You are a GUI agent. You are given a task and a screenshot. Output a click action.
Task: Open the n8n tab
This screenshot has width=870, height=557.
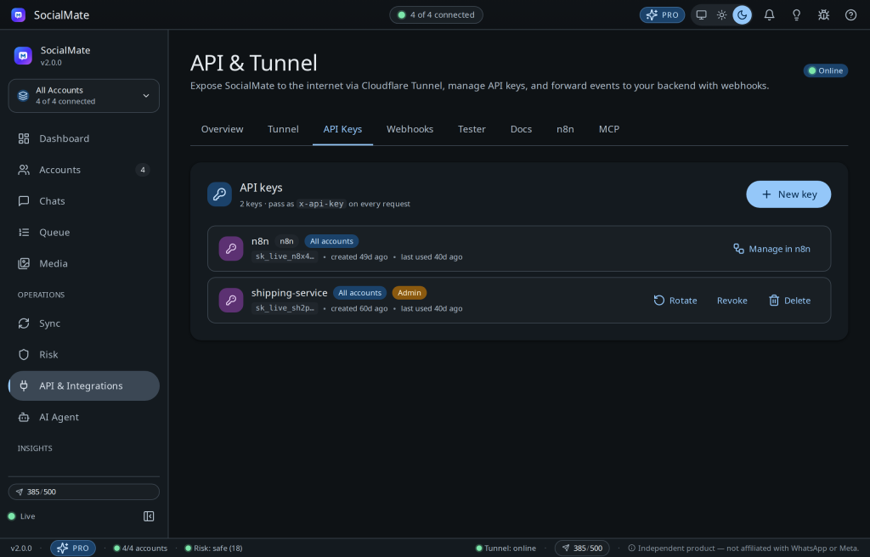click(x=565, y=129)
